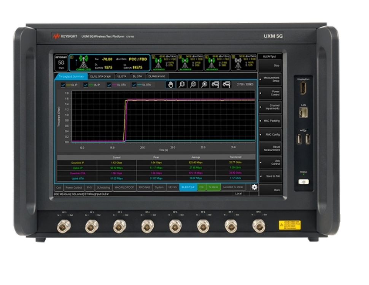The width and height of the screenshot is (369, 285).
Task: Toggle the UL OTA trace checkbox
Action: [x=134, y=85]
